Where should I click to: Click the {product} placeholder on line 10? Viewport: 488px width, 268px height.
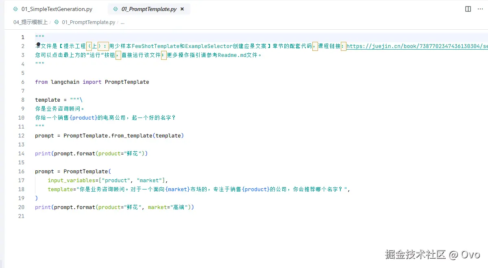point(83,118)
